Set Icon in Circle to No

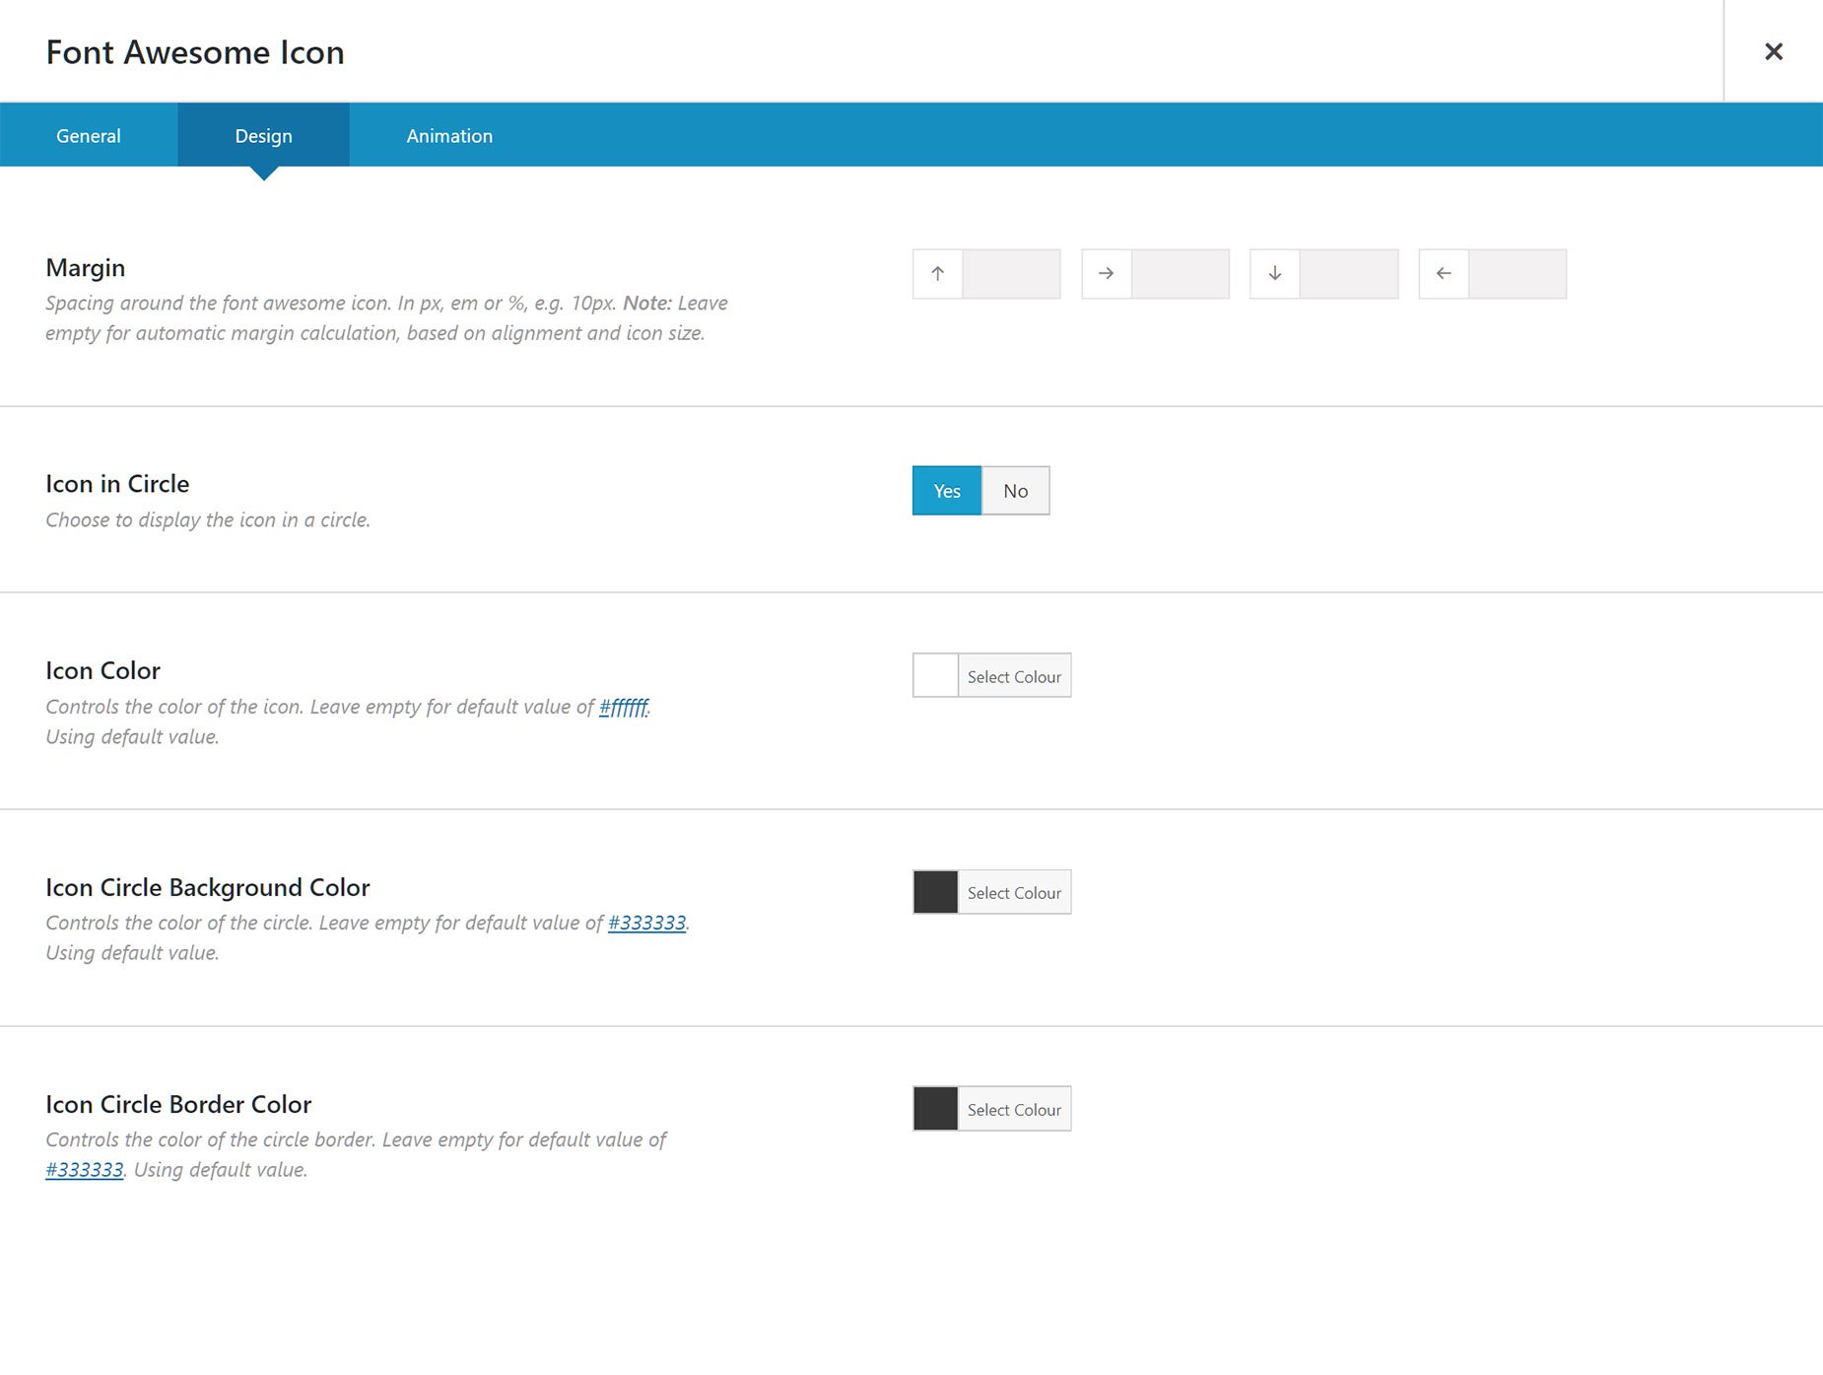tap(1016, 490)
